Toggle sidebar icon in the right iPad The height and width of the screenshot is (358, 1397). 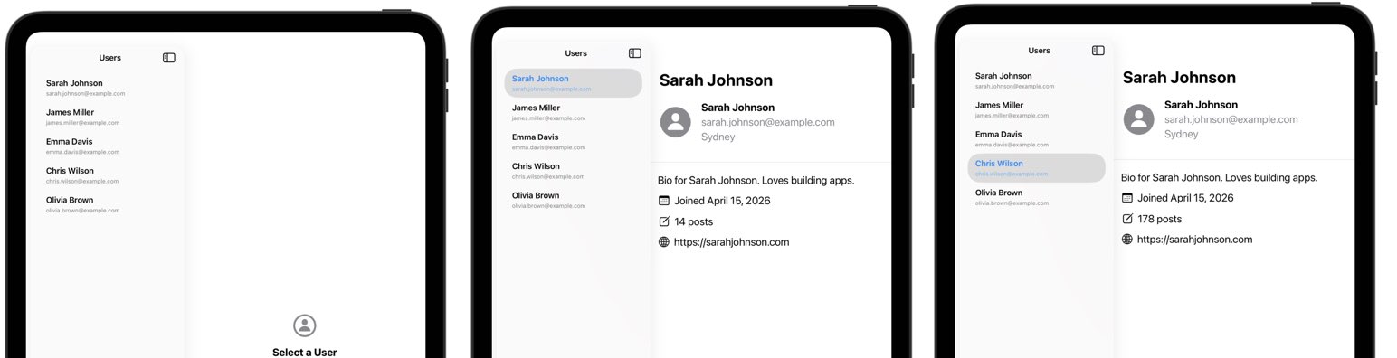(1098, 51)
